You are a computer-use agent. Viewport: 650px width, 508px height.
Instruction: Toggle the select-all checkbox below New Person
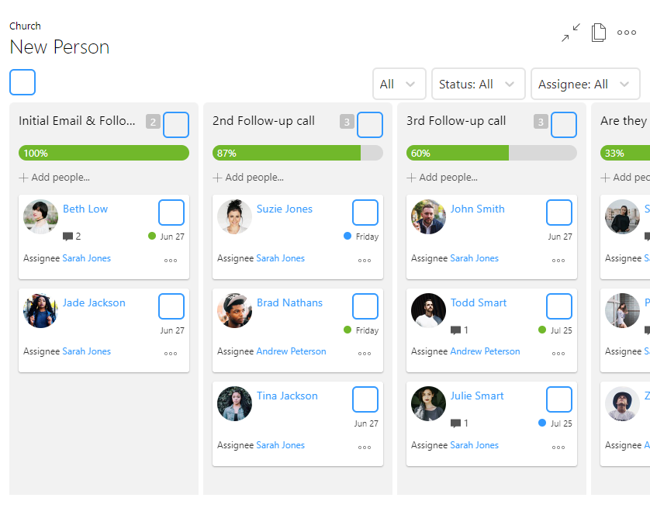tap(22, 82)
